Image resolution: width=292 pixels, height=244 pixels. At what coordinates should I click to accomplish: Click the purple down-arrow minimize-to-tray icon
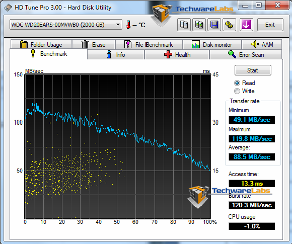pyautogui.click(x=246, y=25)
